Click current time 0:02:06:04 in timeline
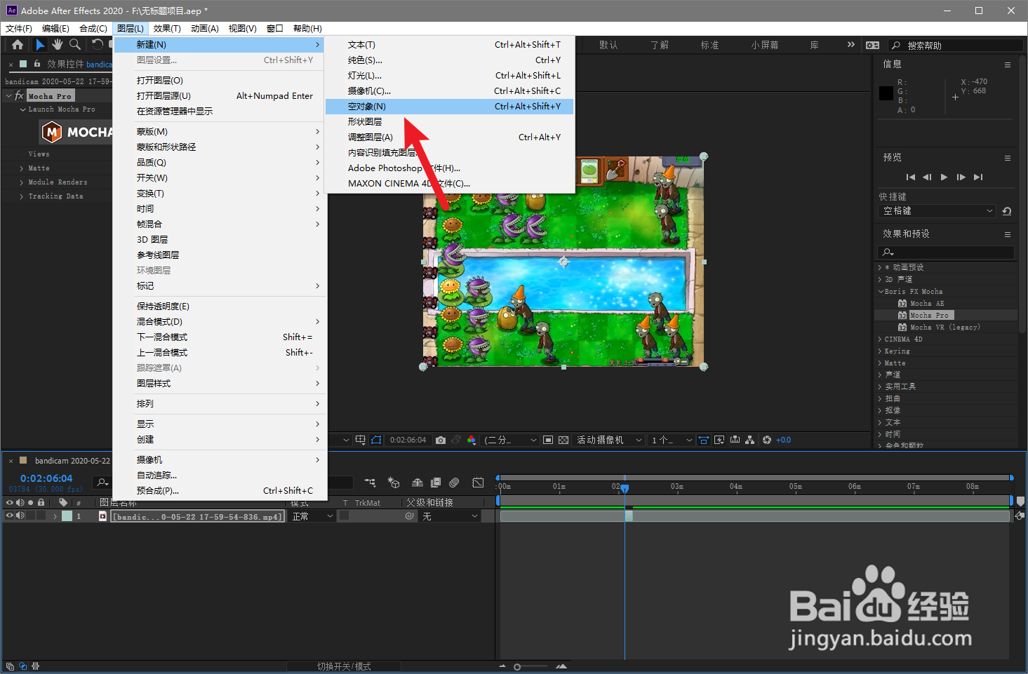Image resolution: width=1028 pixels, height=674 pixels. pos(46,478)
